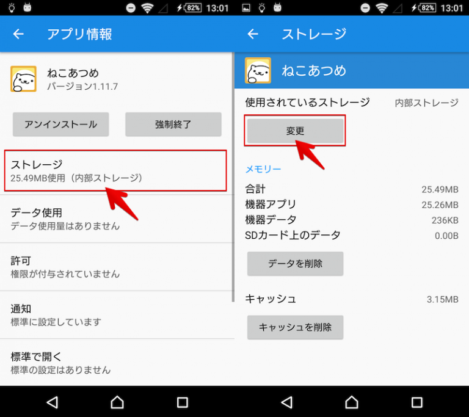The image size is (469, 417).
Task: Tap back arrow in アプリ情報 header
Action: click(x=18, y=34)
